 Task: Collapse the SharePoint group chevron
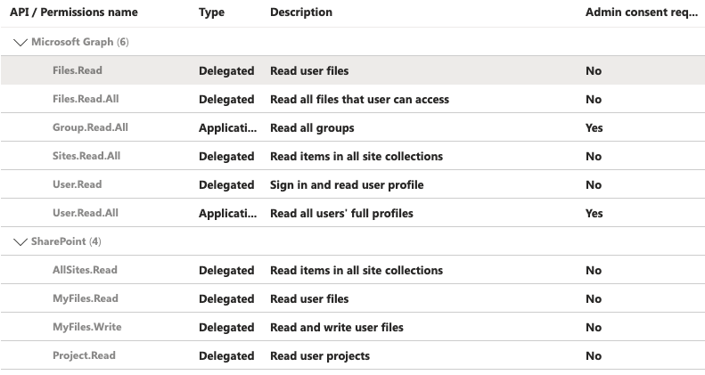point(21,242)
